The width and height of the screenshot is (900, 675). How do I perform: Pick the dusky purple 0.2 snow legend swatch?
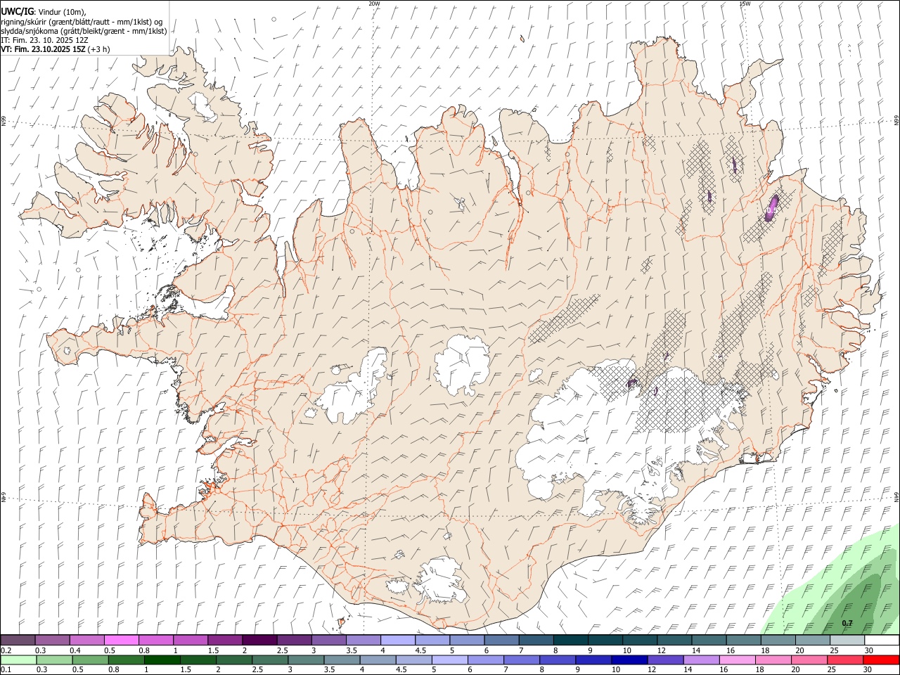coord(18,640)
